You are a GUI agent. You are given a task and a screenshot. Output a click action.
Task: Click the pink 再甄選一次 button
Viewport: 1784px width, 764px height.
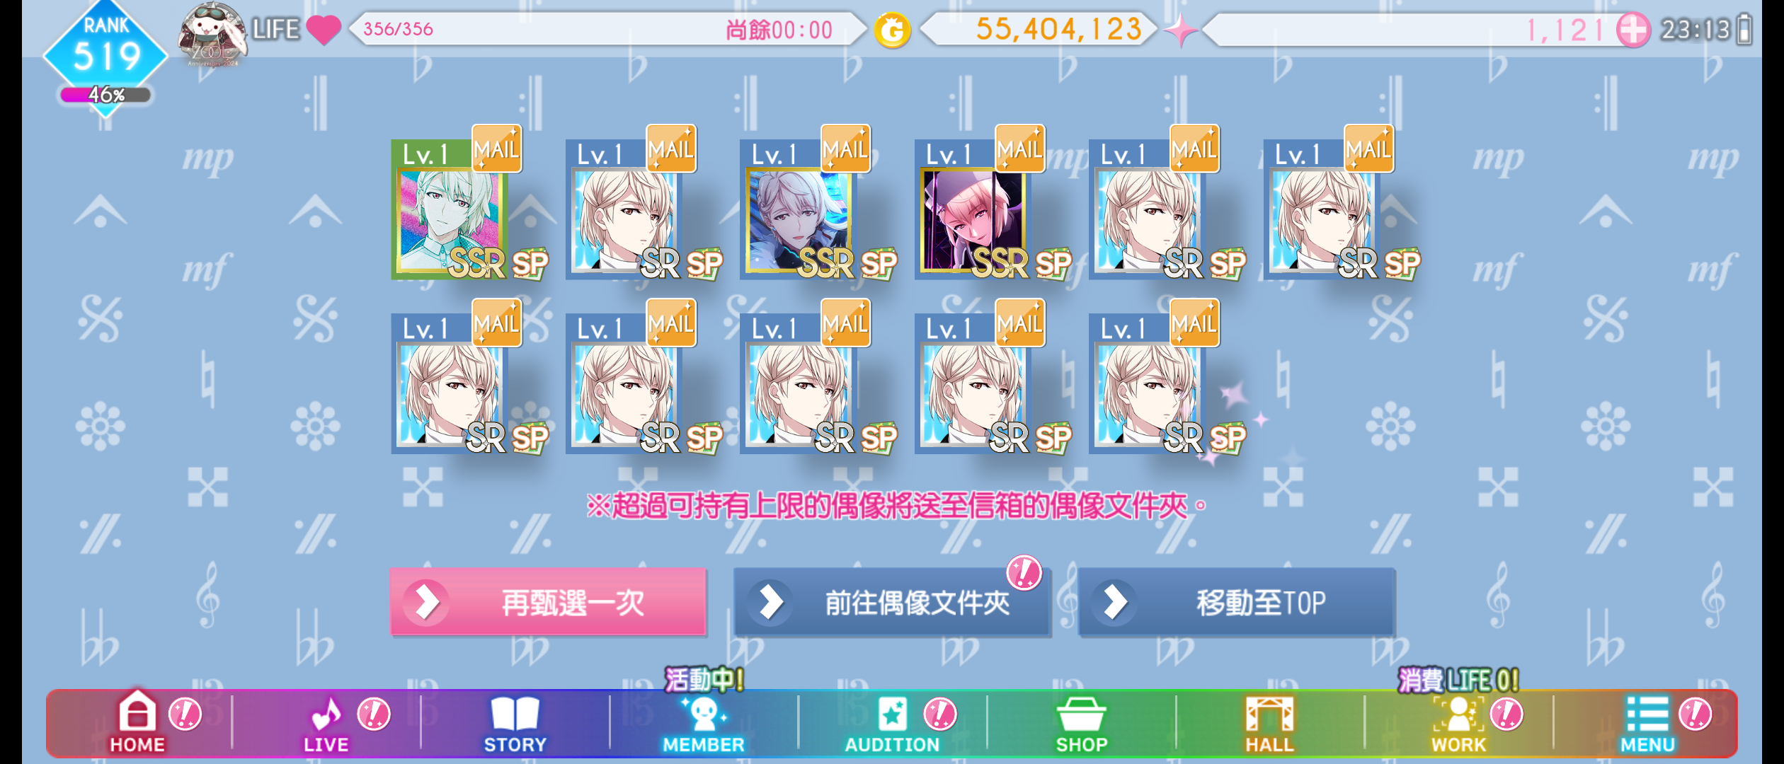coord(548,602)
